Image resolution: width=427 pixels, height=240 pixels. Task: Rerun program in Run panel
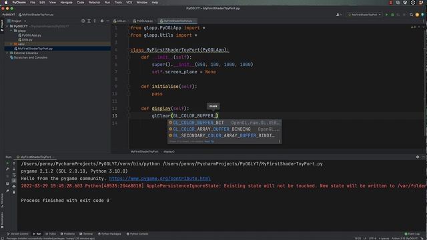pos(7,163)
